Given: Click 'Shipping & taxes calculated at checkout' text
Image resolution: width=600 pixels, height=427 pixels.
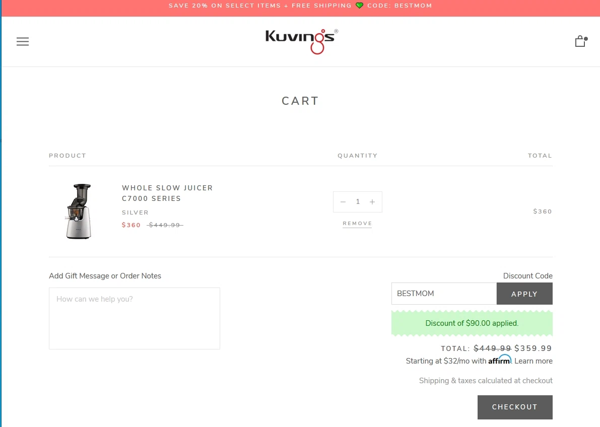Looking at the screenshot, I should [x=486, y=381].
